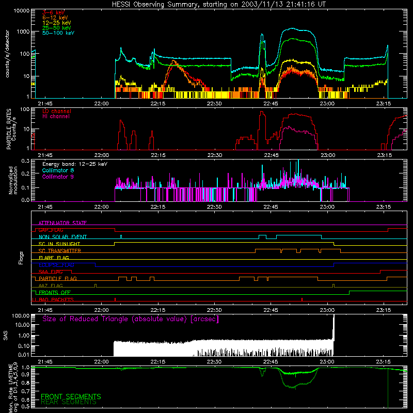The height and width of the screenshot is (413, 413).
Task: Click the "22:30" time tick under the Flags panel
Action: 214,310
